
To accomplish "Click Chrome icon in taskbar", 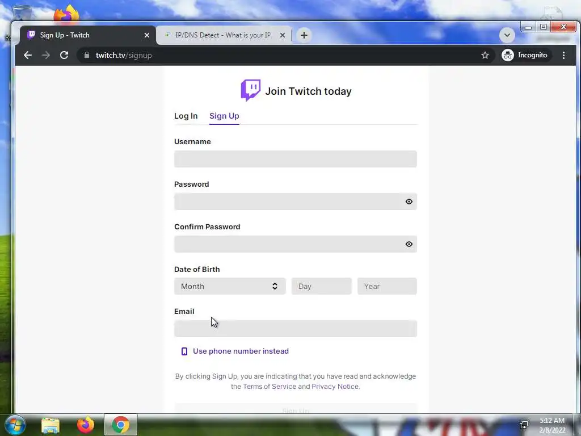I will coord(120,425).
